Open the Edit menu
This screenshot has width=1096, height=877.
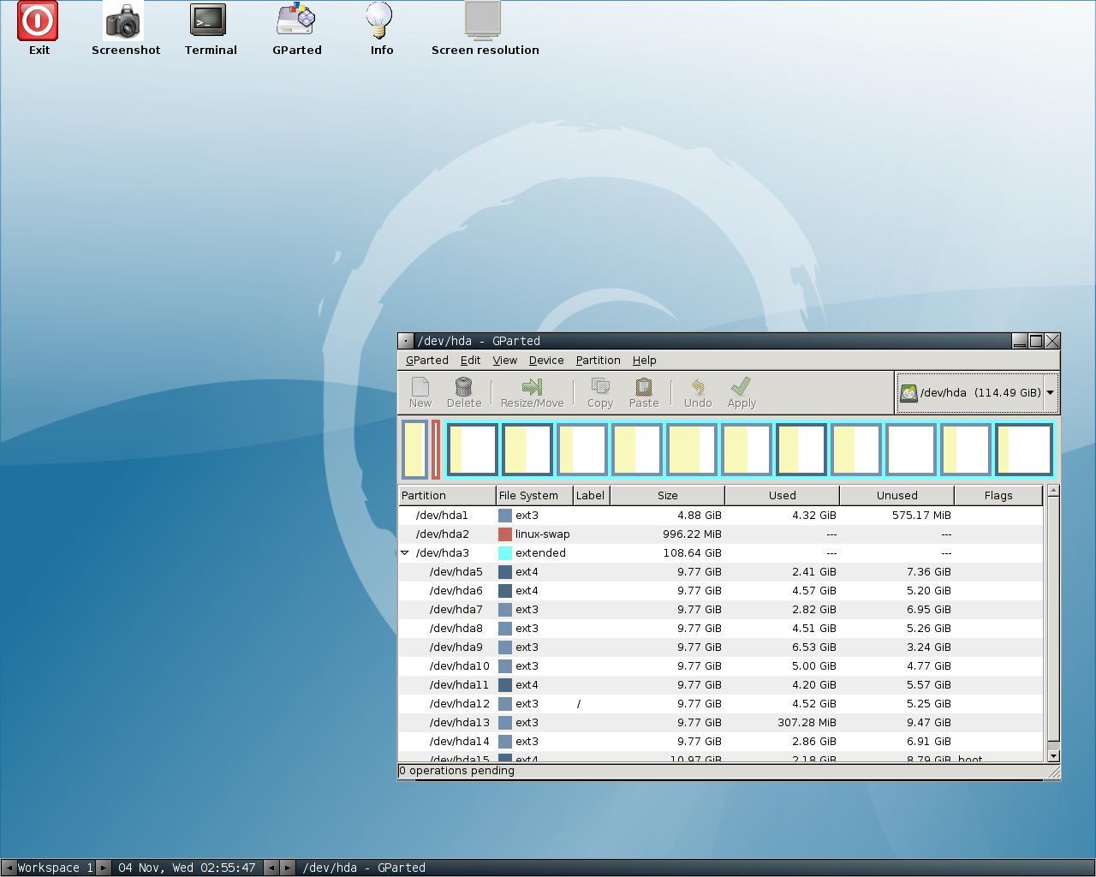pos(470,361)
